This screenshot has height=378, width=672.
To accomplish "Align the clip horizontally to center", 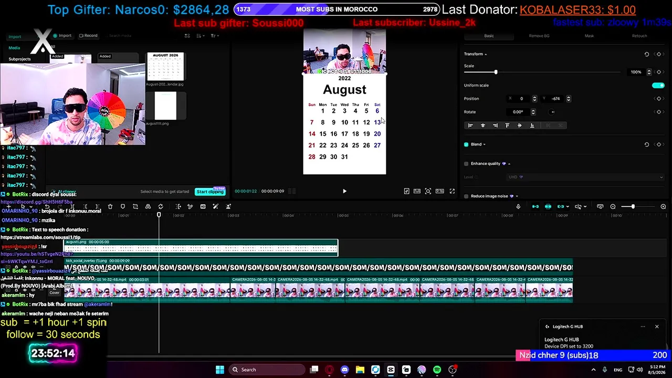I will click(483, 125).
